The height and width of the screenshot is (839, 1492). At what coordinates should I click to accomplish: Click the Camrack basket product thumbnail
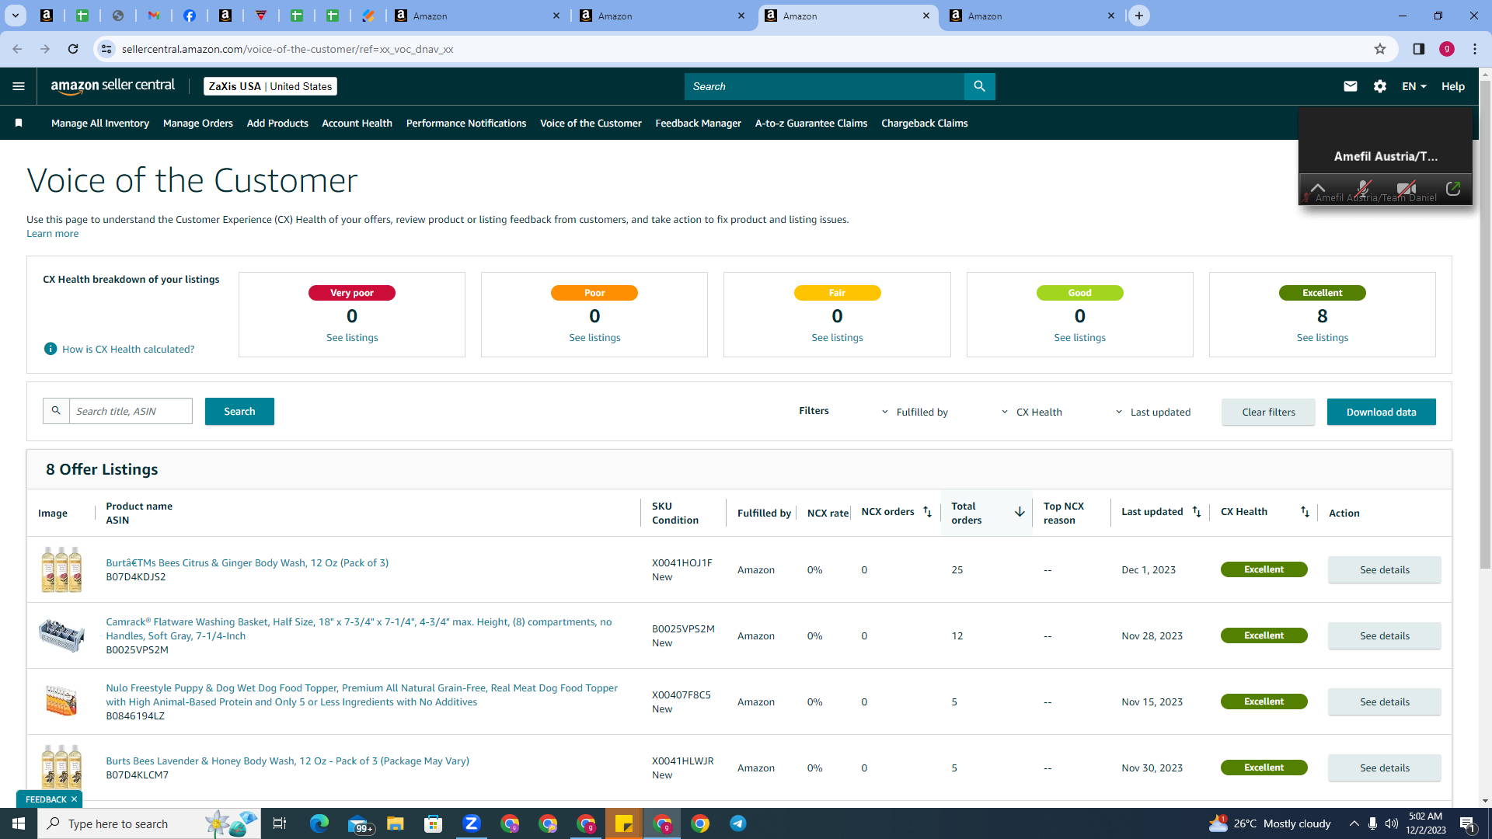click(61, 635)
